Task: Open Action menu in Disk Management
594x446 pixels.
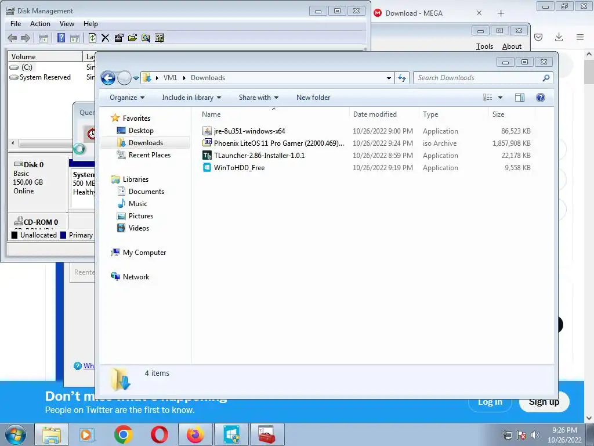Action: click(40, 23)
